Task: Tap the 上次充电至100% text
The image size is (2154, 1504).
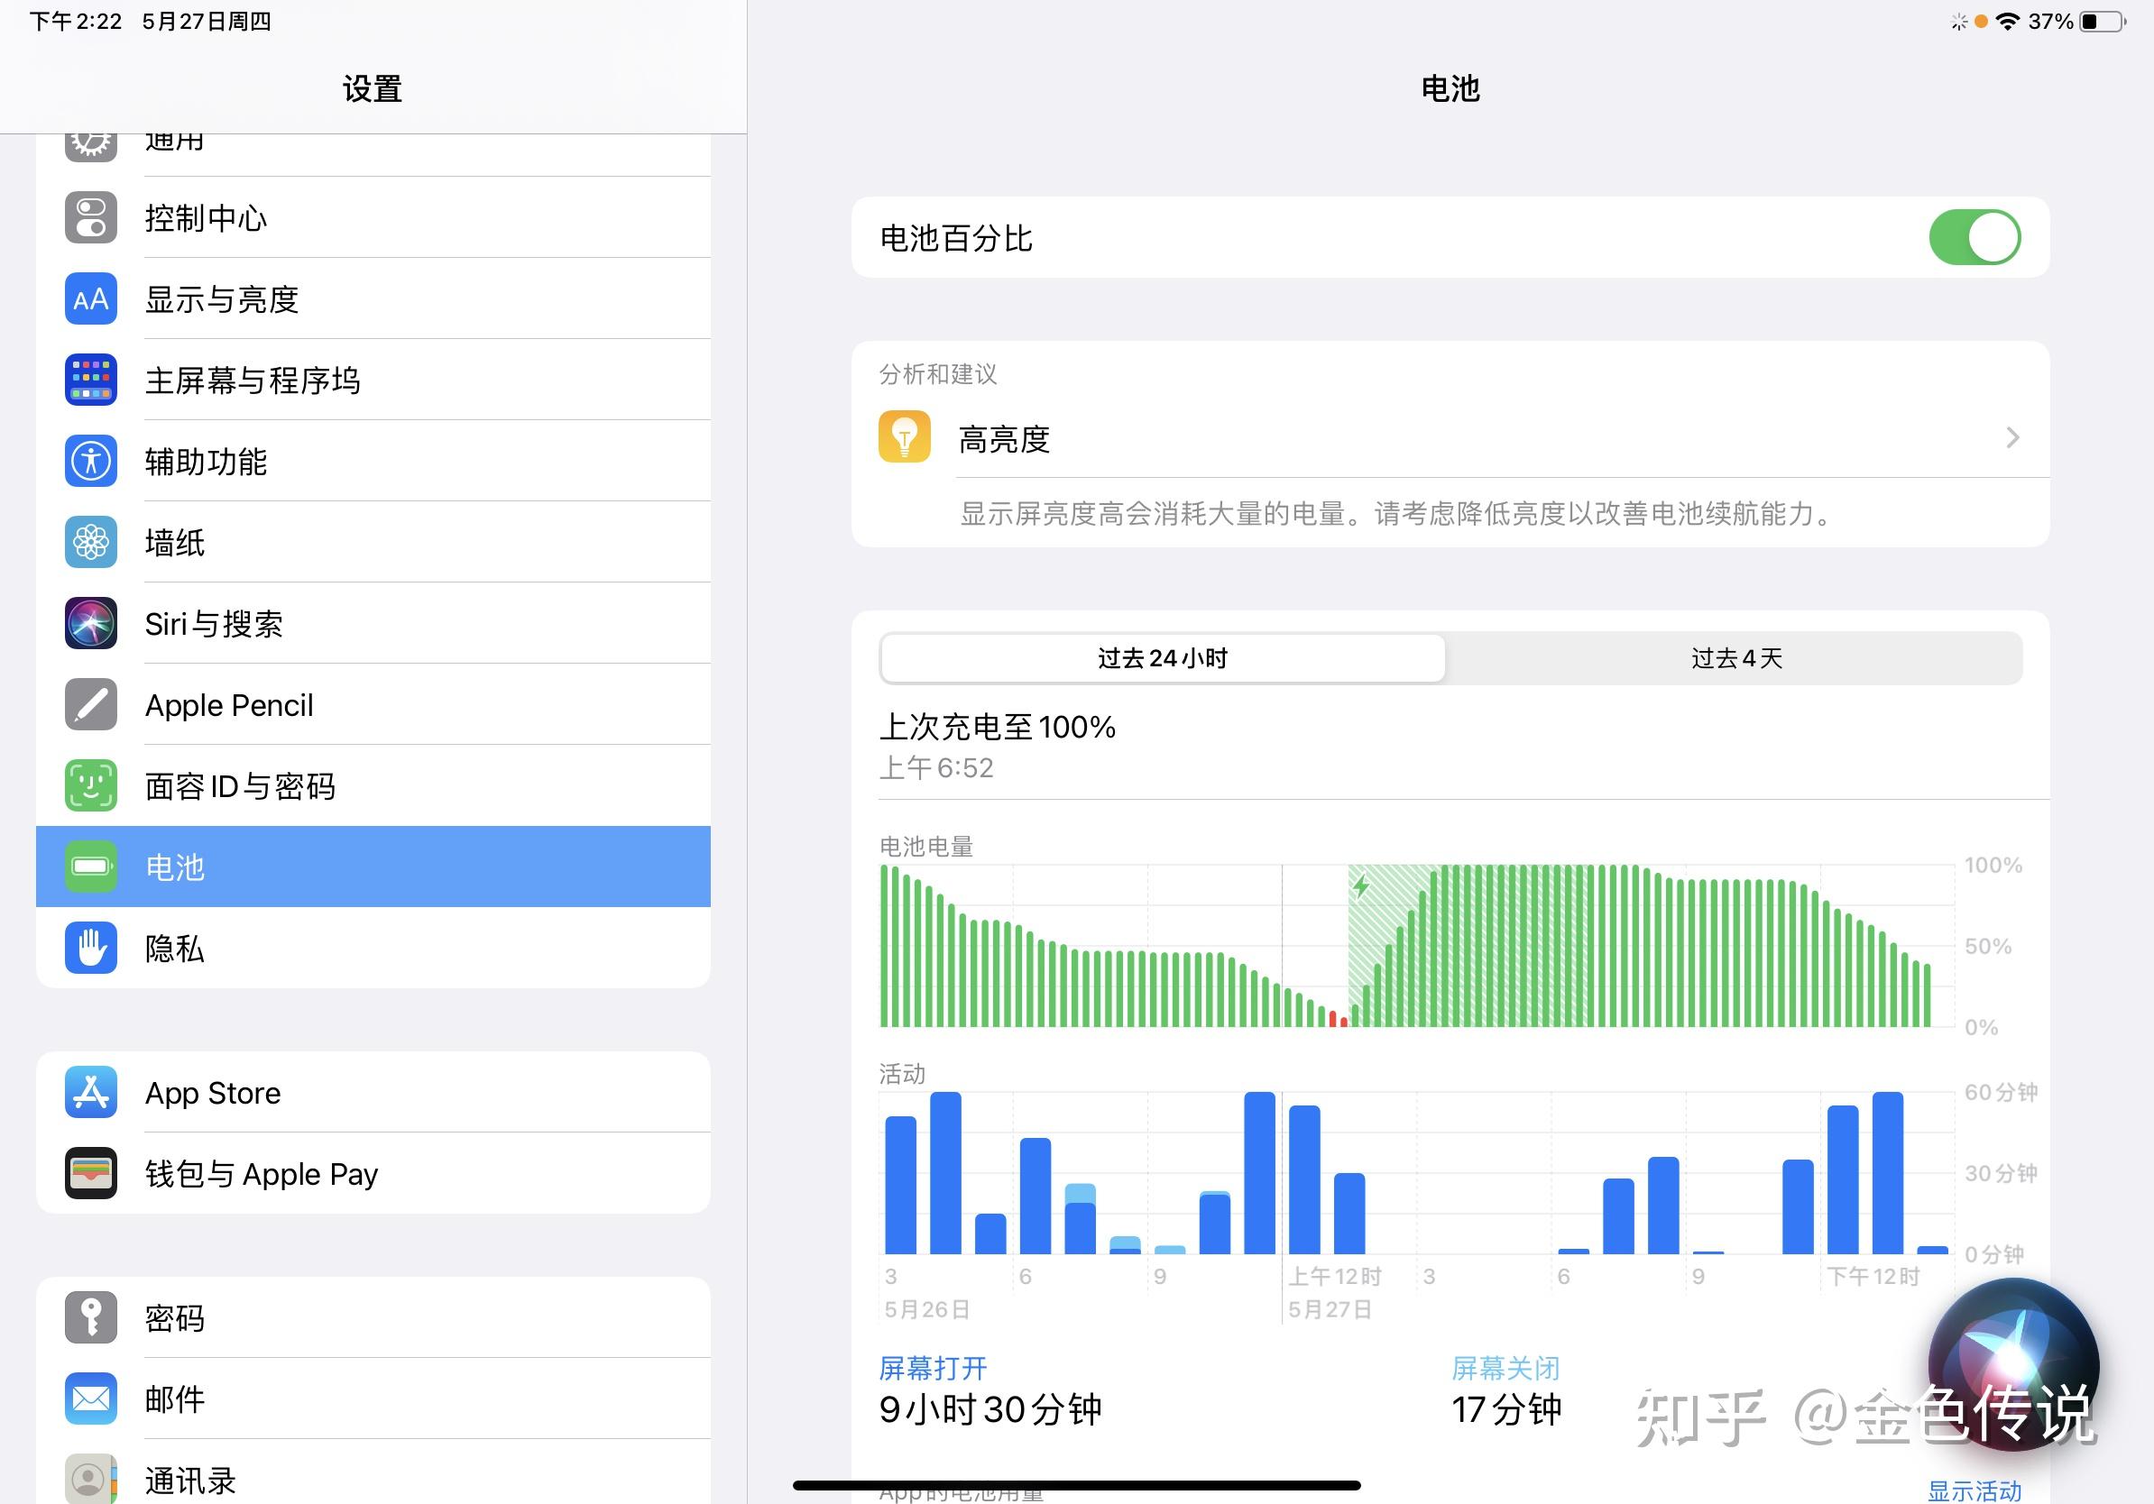Action: (x=998, y=727)
